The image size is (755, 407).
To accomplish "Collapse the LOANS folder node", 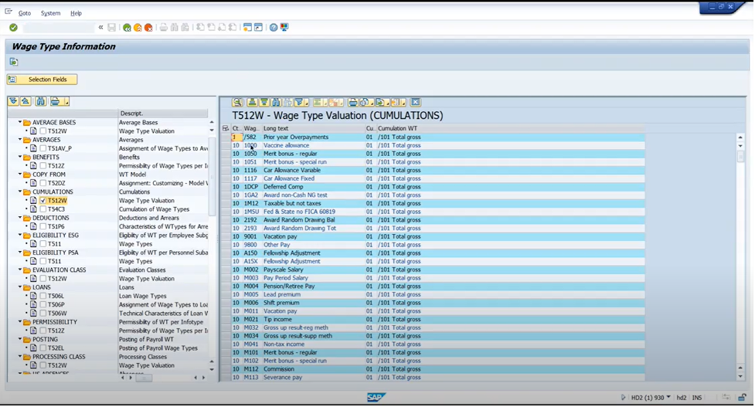I will pyautogui.click(x=20, y=287).
